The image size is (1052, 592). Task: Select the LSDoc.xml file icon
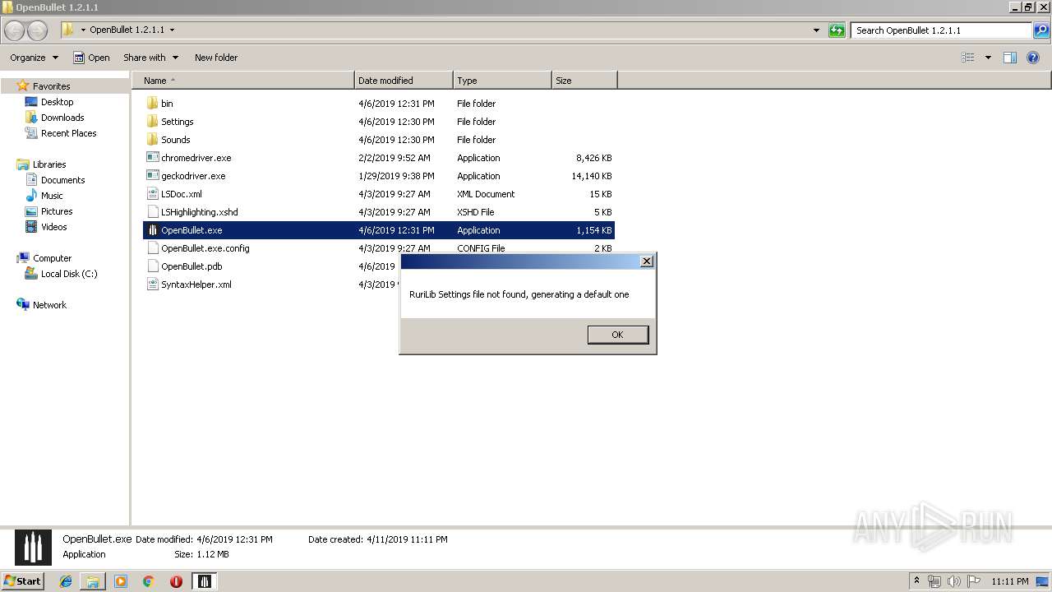[152, 194]
